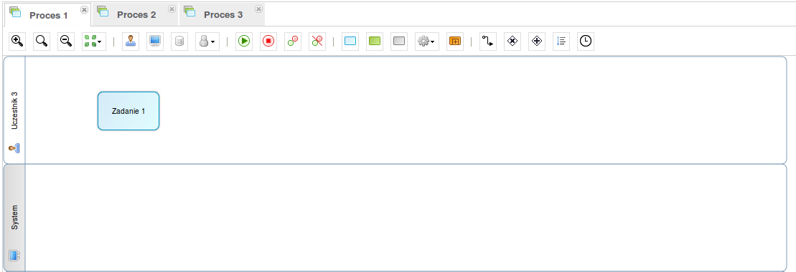Switch to the Proces 2 tab
796x272 pixels.
(x=136, y=15)
